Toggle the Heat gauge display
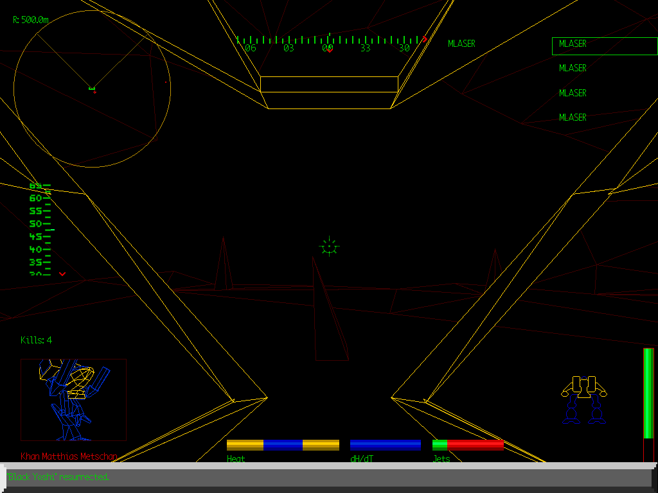This screenshot has height=493, width=658. (x=283, y=444)
